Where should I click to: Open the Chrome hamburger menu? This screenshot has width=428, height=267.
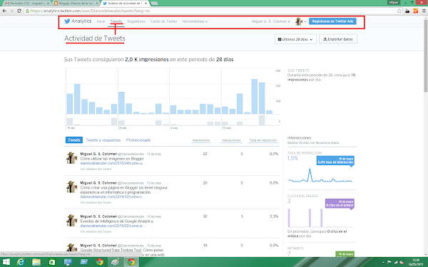(x=424, y=11)
